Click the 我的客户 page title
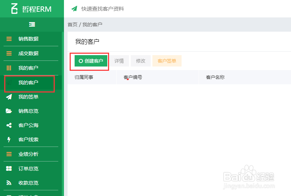The height and width of the screenshot is (196, 291). coord(87,42)
